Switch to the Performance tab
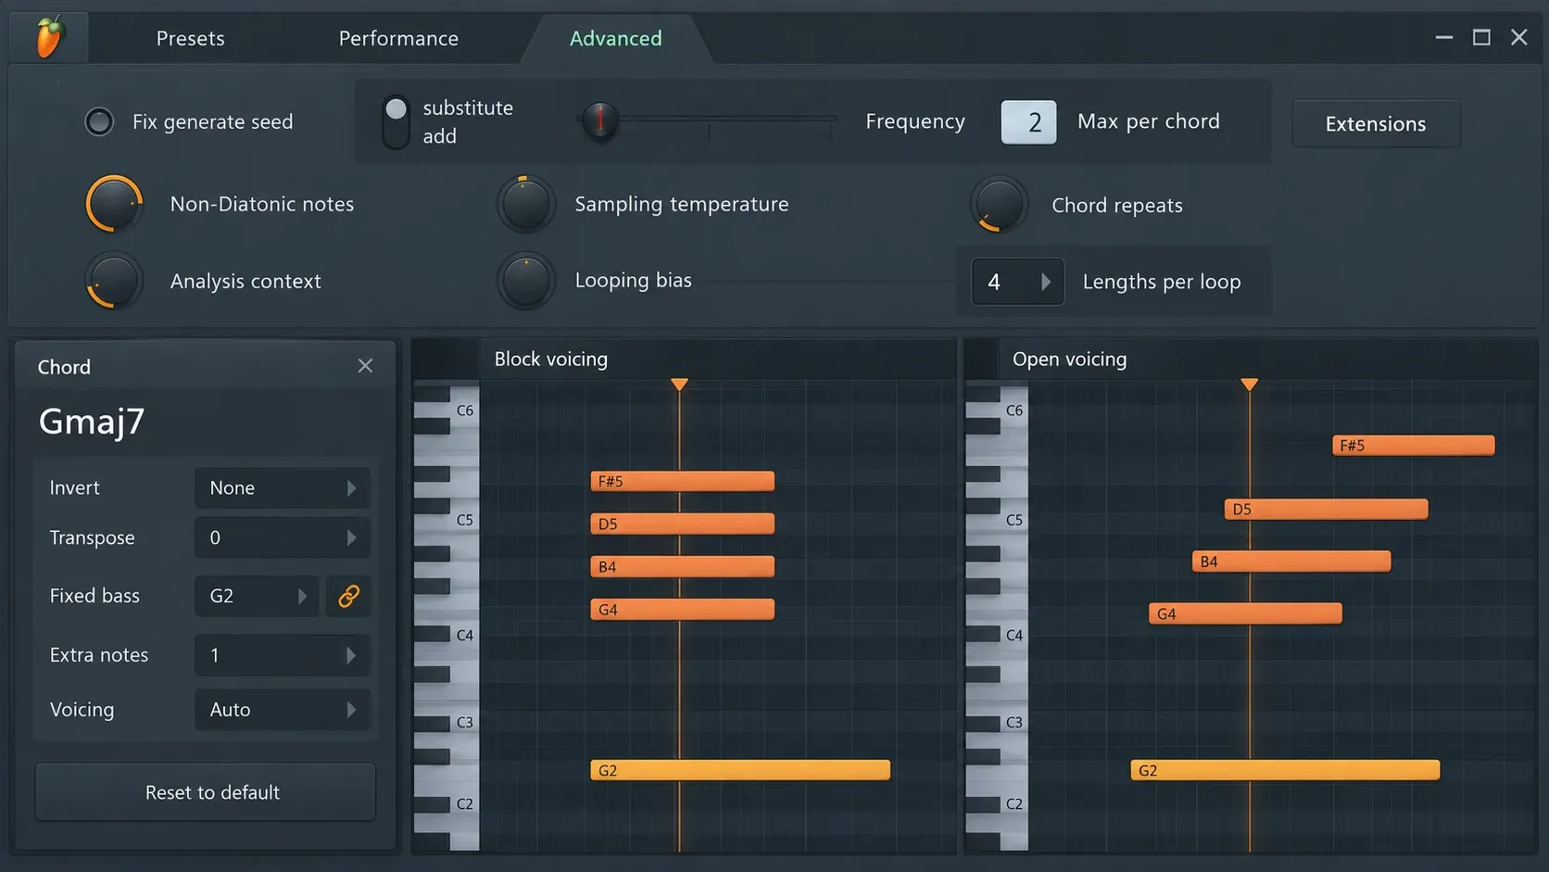1549x872 pixels. (x=398, y=38)
